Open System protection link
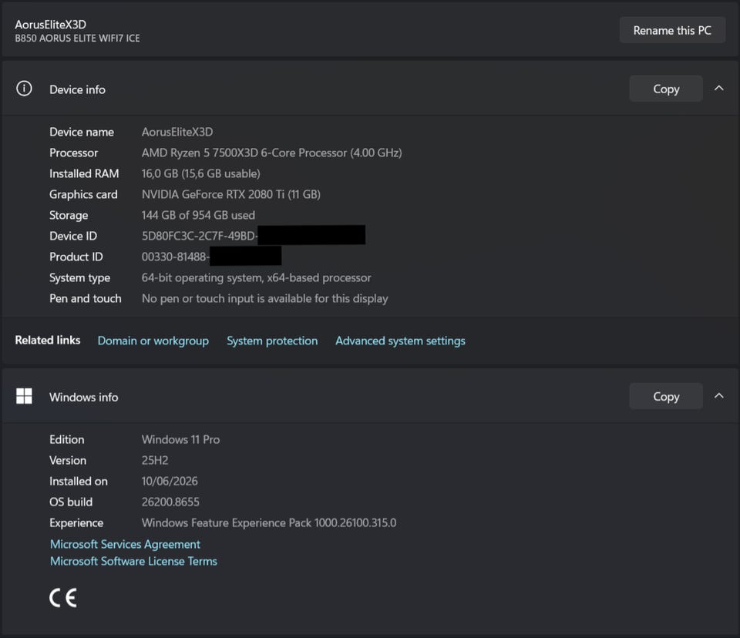This screenshot has width=740, height=638. (272, 341)
